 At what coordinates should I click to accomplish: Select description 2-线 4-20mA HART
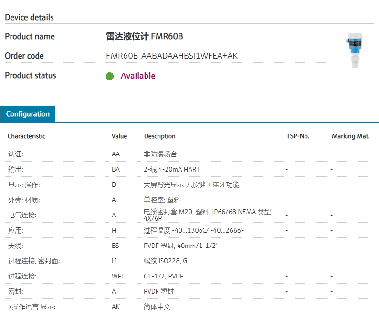point(172,169)
